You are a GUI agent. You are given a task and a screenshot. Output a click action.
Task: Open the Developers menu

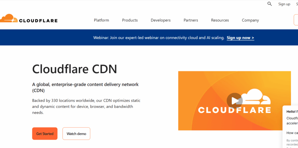(161, 20)
